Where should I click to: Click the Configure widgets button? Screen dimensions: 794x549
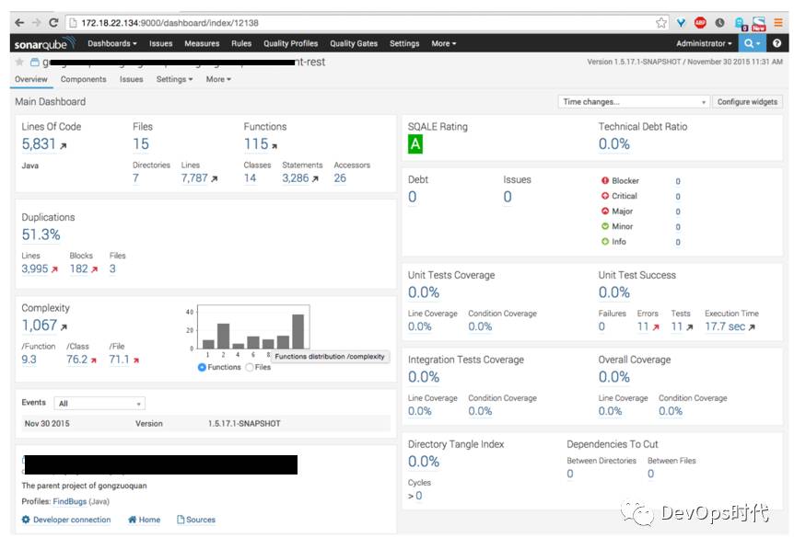tap(747, 101)
